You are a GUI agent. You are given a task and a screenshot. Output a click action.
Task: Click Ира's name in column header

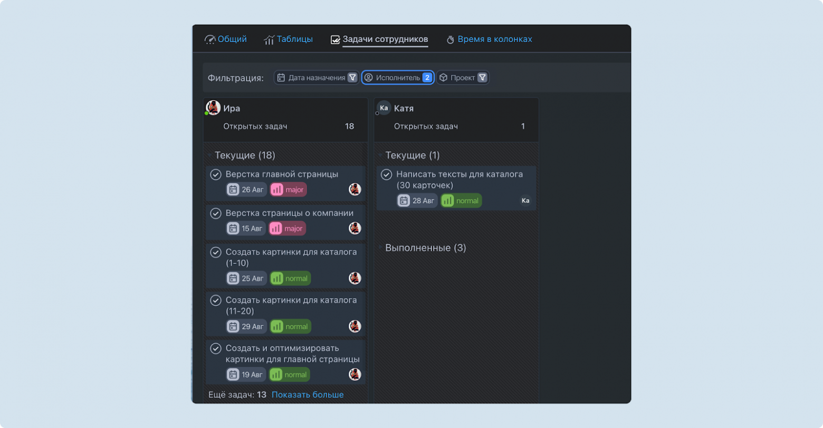click(x=232, y=108)
